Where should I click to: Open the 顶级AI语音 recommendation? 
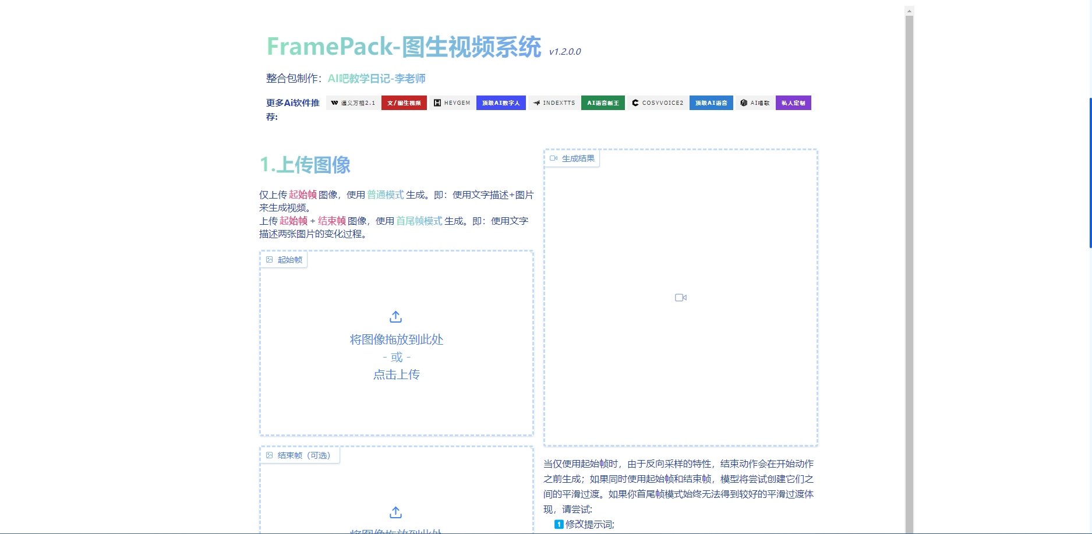[x=711, y=102]
